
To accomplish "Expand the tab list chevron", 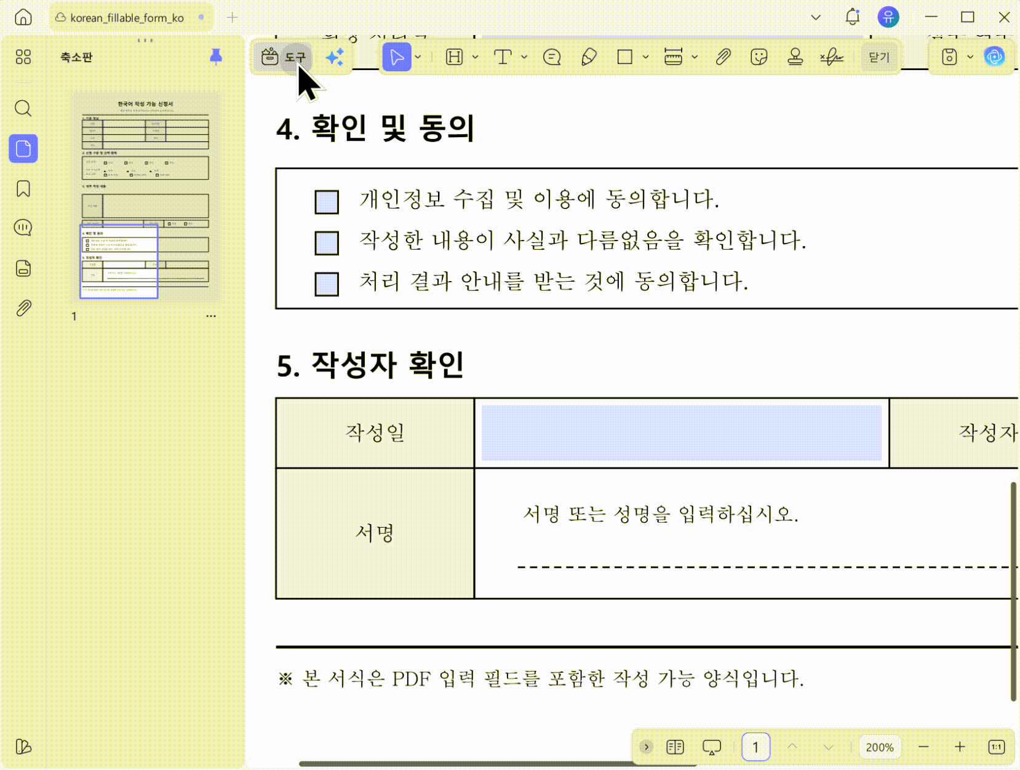I will pos(816,17).
